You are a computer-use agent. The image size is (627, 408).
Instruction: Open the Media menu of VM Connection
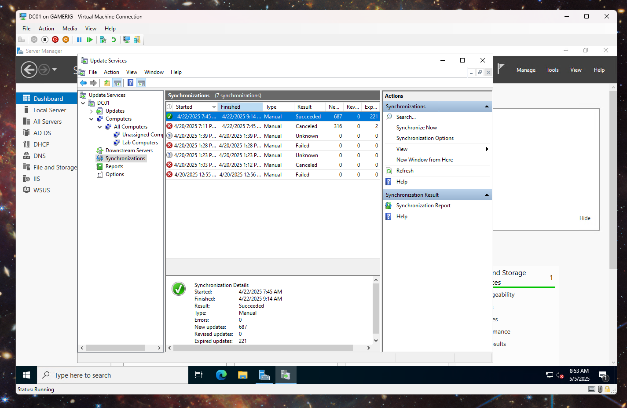coord(70,29)
